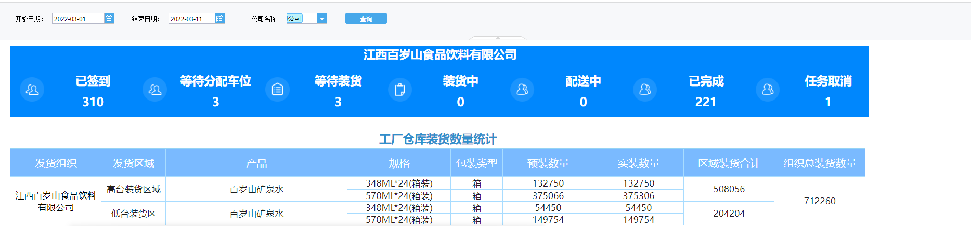Click the 装货中 status label
This screenshot has width=971, height=226.
pyautogui.click(x=461, y=81)
